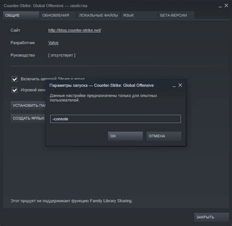
Task: Select the ЯЗЫК tab
Action: [139, 15]
